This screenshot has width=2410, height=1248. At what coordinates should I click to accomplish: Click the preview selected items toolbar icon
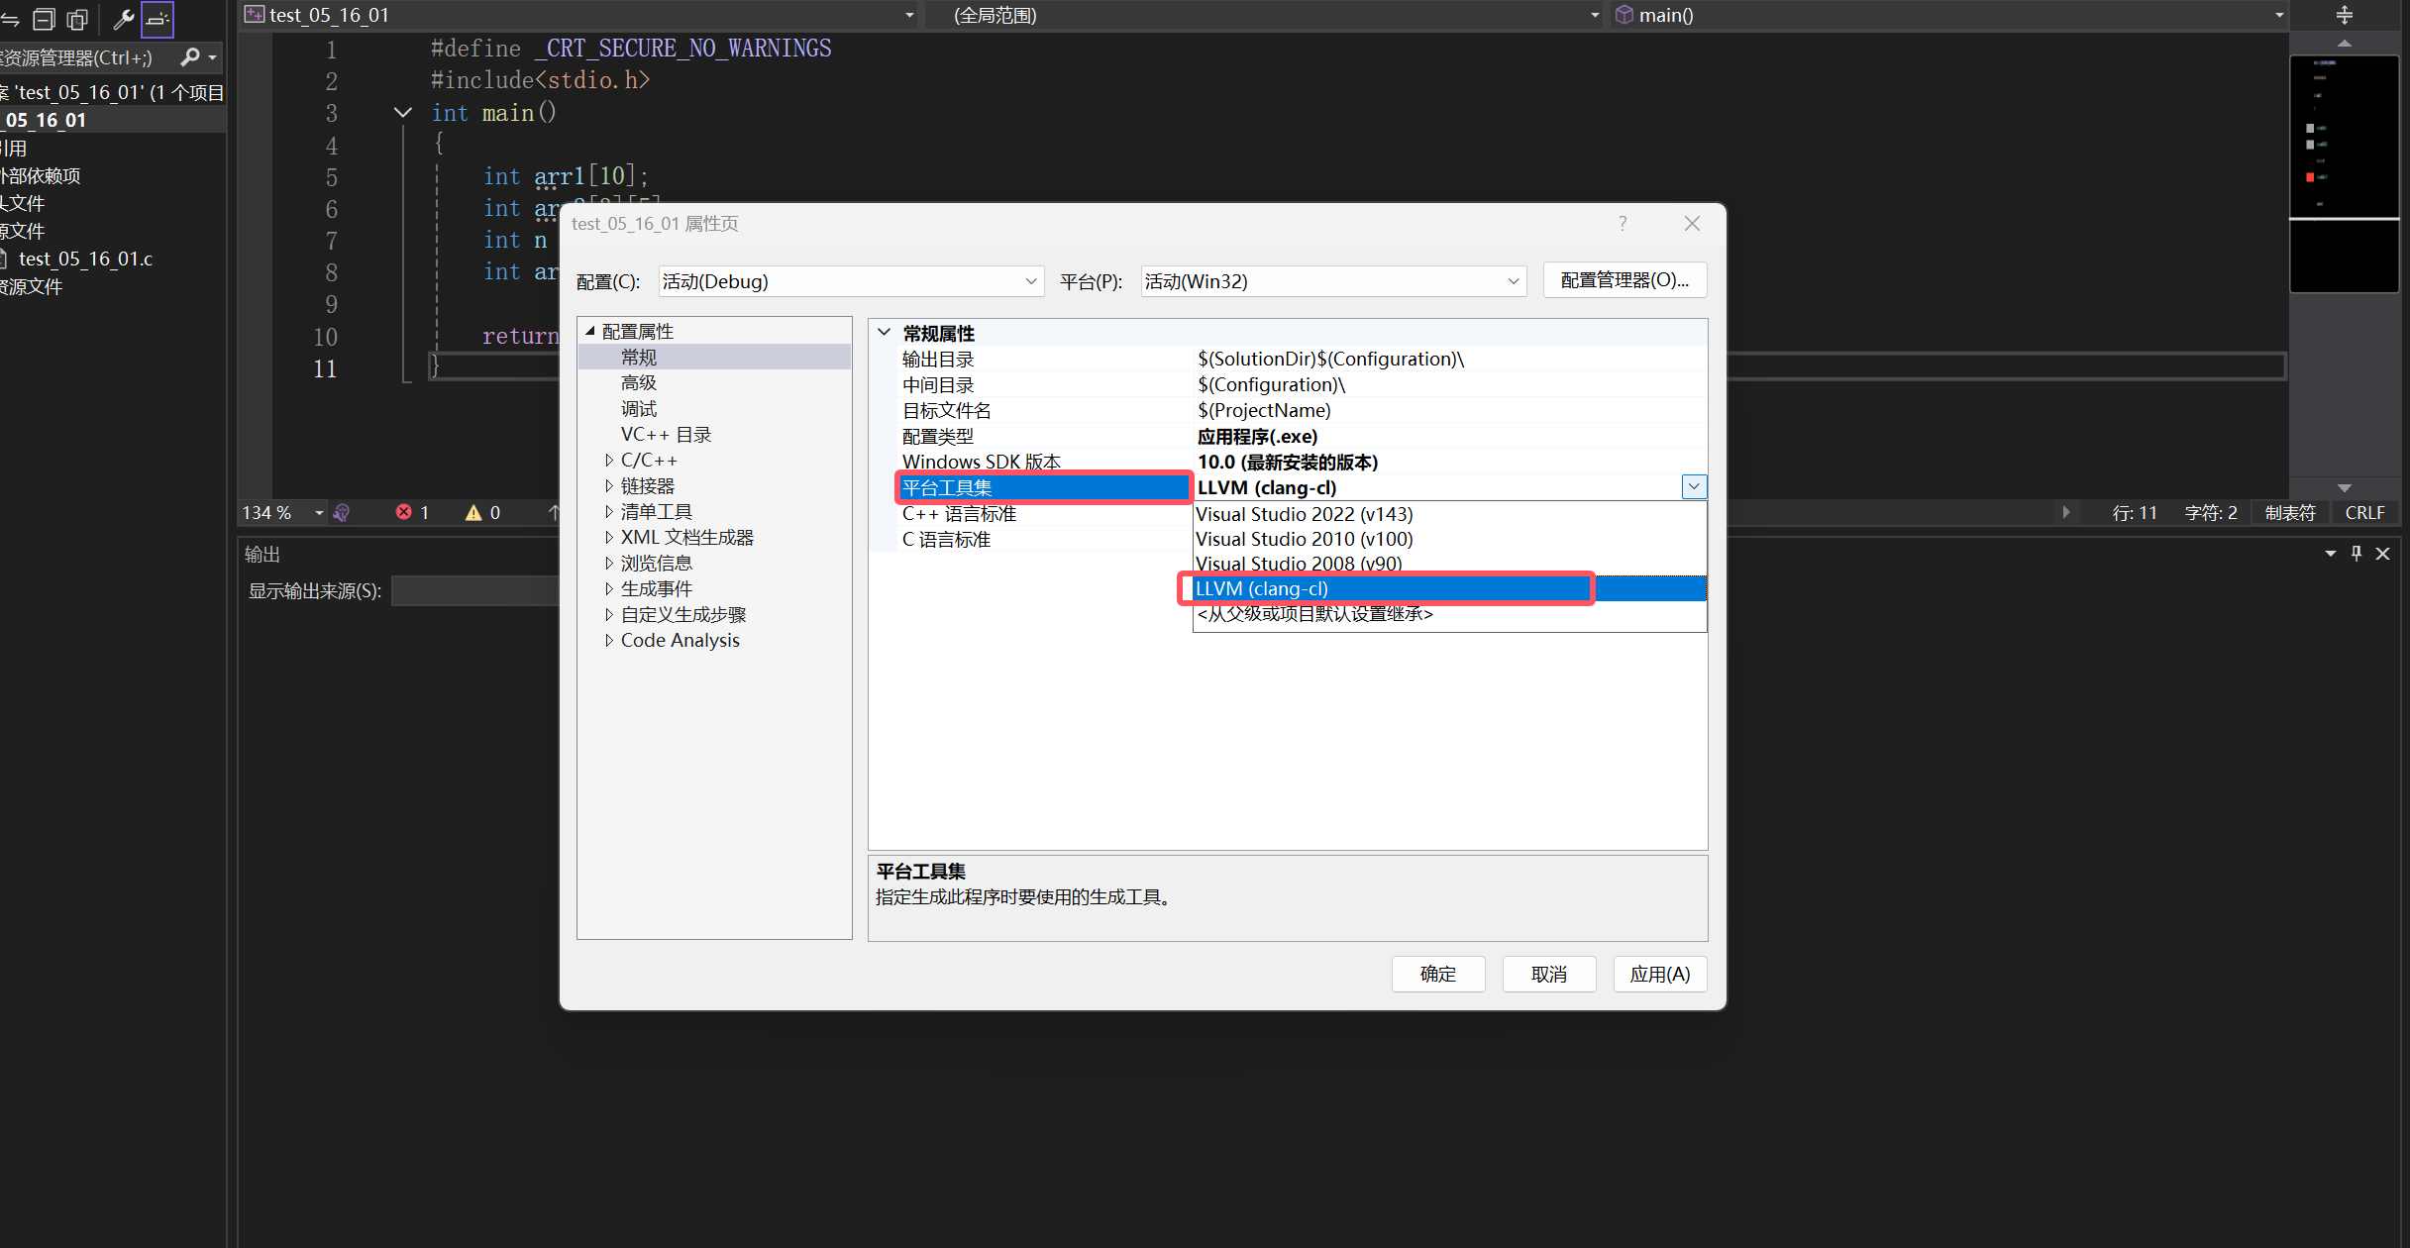pos(157,18)
